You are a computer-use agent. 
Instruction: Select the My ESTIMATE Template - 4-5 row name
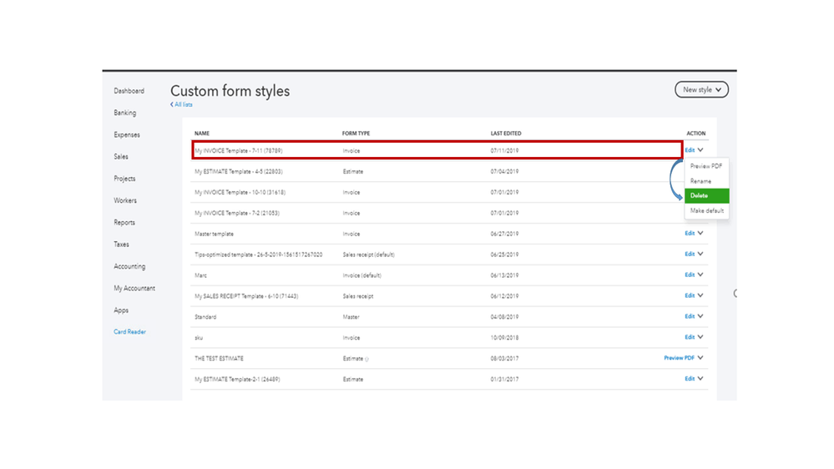pos(238,171)
